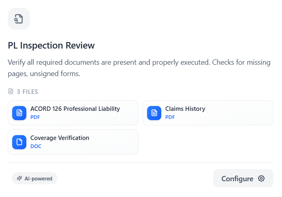Select the AI-powered badge text
This screenshot has width=282, height=197.
(x=39, y=178)
